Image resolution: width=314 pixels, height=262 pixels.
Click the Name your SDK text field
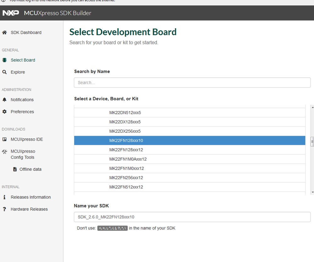[x=192, y=217]
